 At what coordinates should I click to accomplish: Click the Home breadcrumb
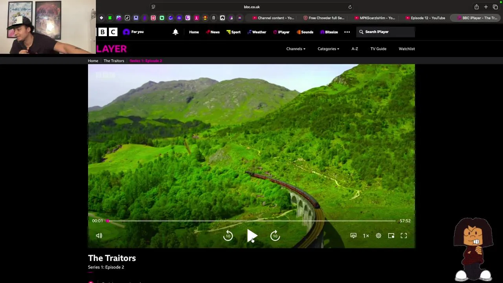[x=93, y=61]
